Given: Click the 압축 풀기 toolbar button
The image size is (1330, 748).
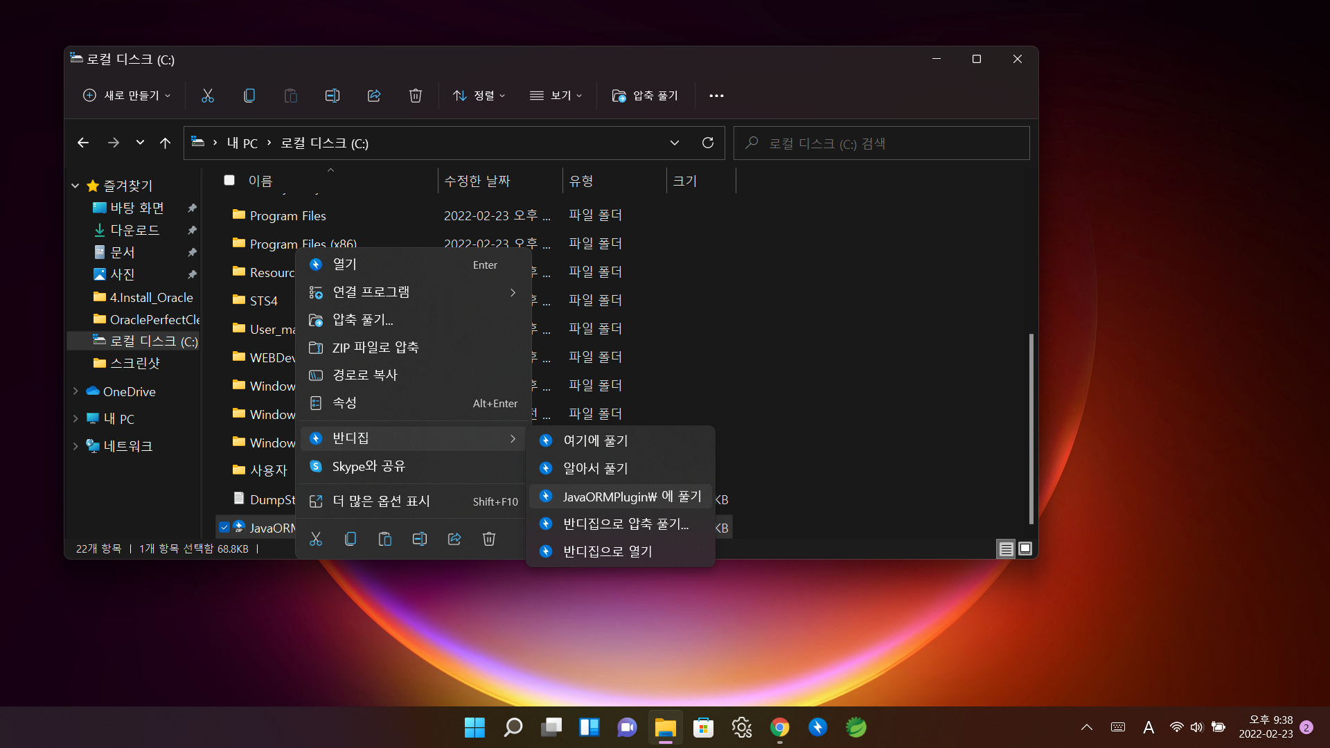Looking at the screenshot, I should [x=645, y=96].
